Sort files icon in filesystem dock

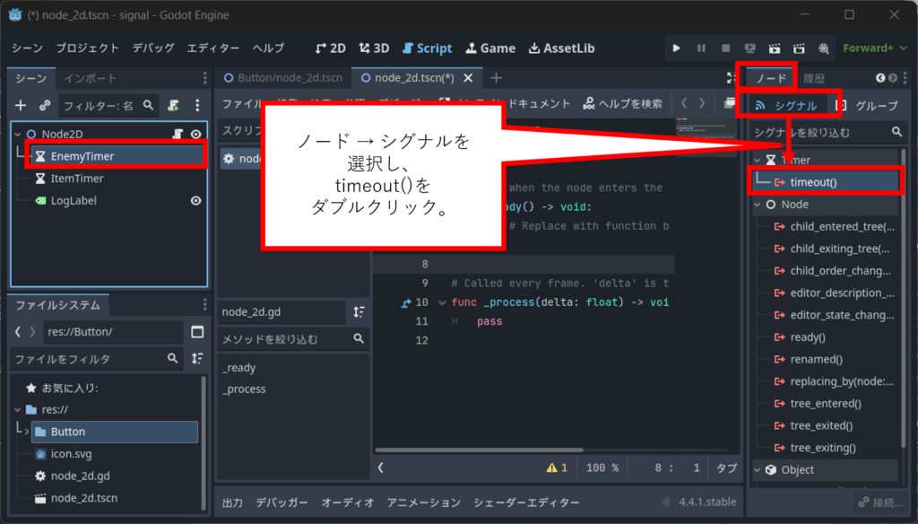click(x=197, y=358)
